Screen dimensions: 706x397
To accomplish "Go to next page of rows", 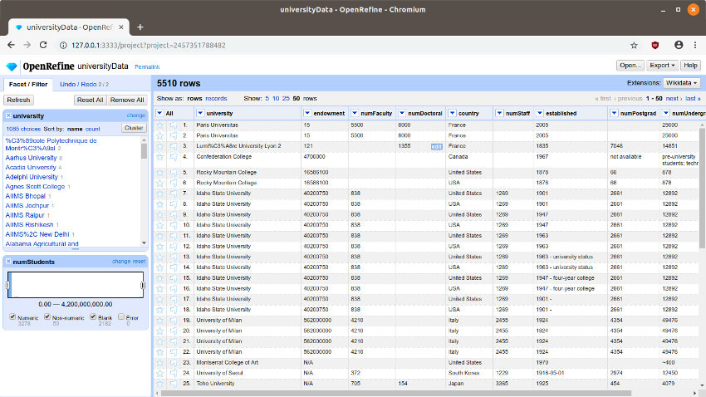I will tap(674, 98).
